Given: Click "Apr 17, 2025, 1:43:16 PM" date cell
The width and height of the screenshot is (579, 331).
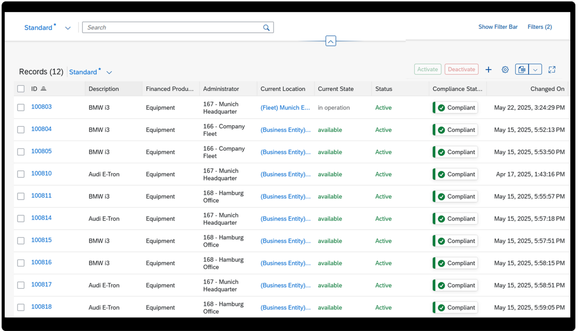Looking at the screenshot, I should click(x=530, y=174).
